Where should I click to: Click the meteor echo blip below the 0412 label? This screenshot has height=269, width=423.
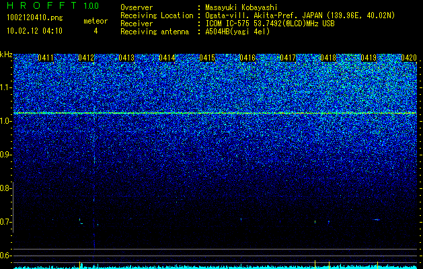point(81,221)
